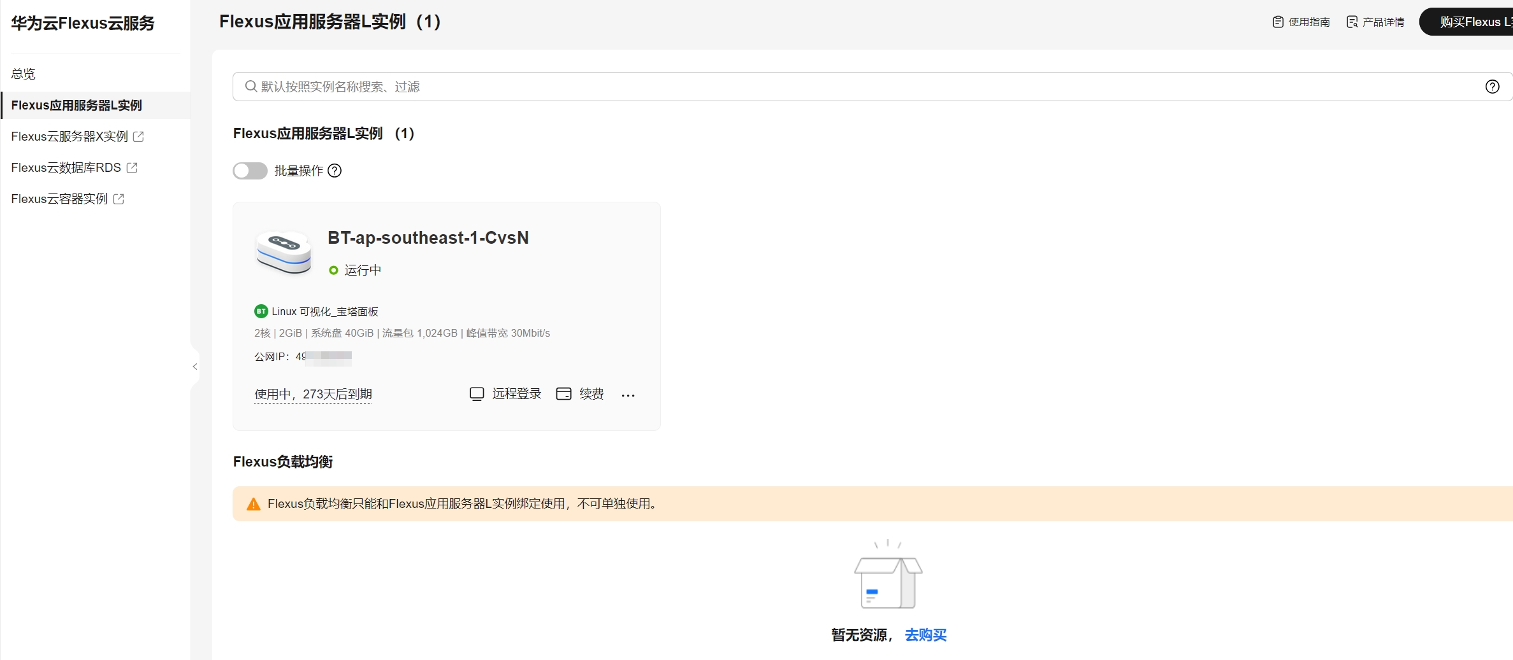Click 去购买 link
This screenshot has height=660, width=1513.
tap(926, 635)
